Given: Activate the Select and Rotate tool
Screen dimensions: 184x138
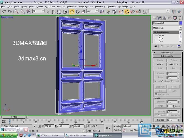Looking at the screenshot, I should tap(78, 12).
